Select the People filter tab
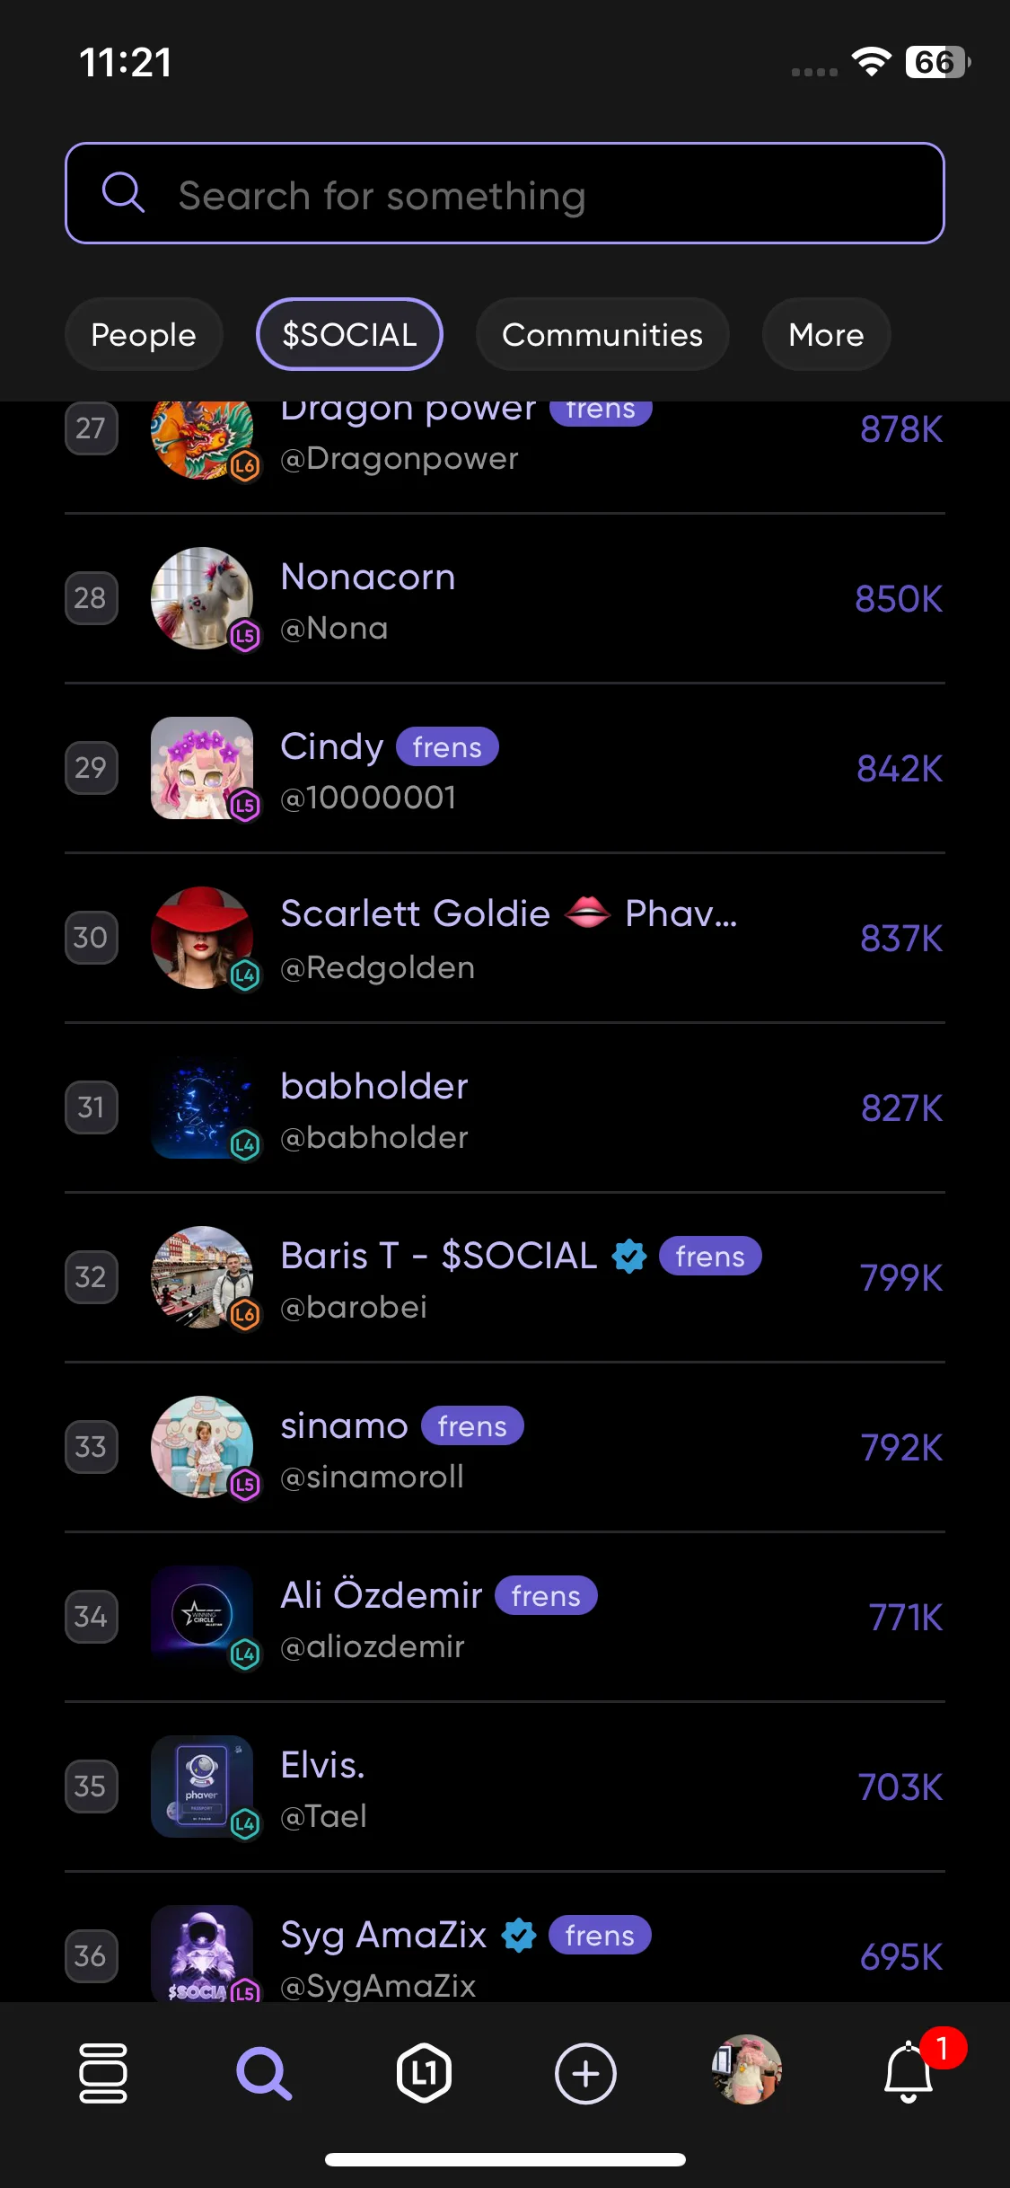 coord(144,334)
